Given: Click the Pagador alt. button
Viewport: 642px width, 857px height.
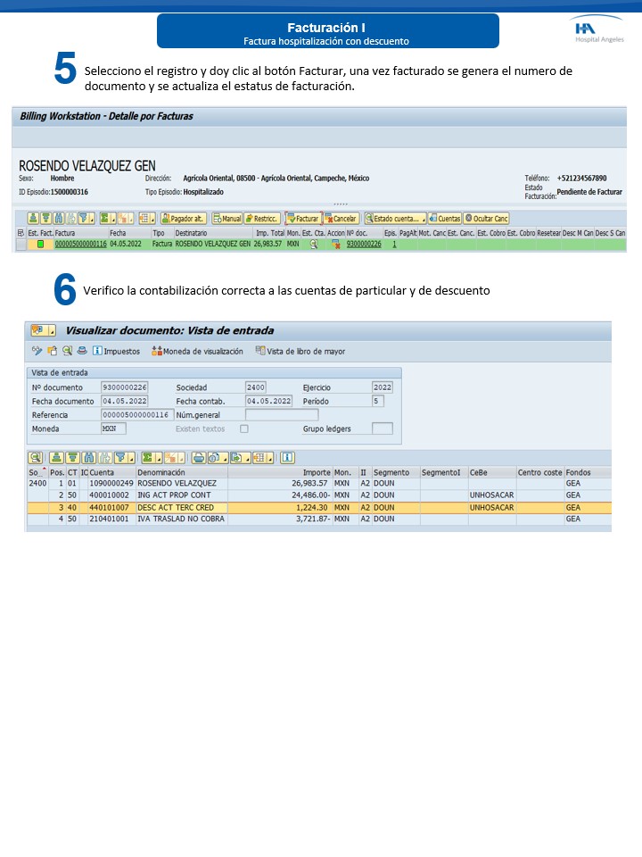Looking at the screenshot, I should (x=184, y=219).
